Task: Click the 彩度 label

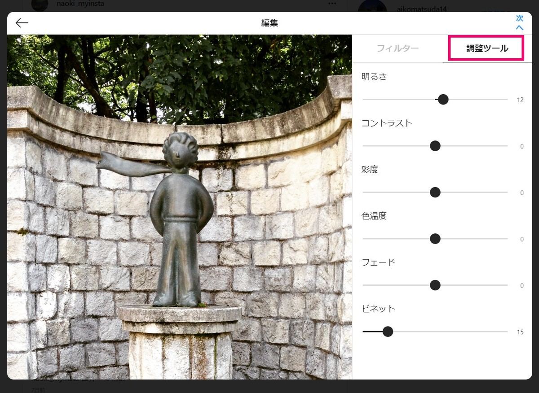Action: point(370,170)
